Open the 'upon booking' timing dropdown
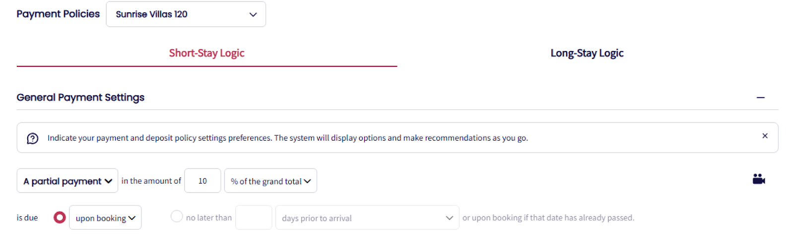This screenshot has width=794, height=247. click(105, 218)
